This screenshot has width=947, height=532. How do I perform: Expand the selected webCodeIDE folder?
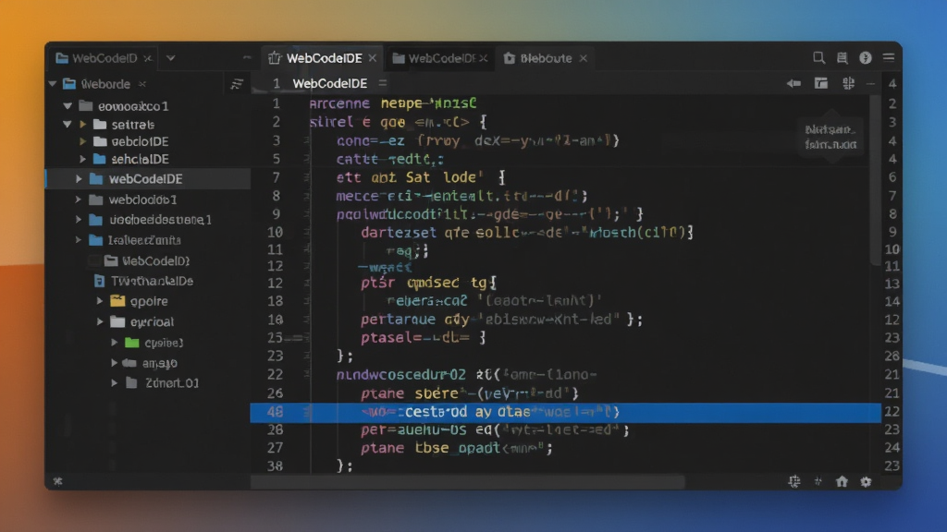pos(79,178)
